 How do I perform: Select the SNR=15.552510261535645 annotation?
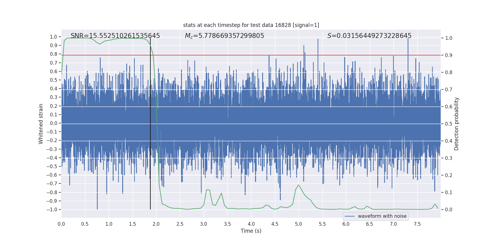[115, 36]
